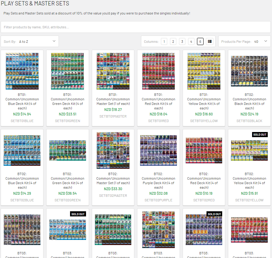This screenshot has width=272, height=258.
Task: Open BT01 Yellow Deck Kit thumbnail
Action: [x=204, y=71]
